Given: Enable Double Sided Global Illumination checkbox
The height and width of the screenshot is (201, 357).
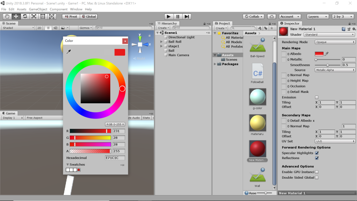Looking at the screenshot, I should (317, 178).
